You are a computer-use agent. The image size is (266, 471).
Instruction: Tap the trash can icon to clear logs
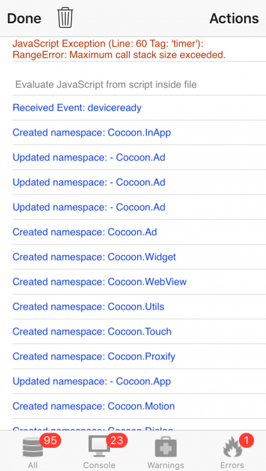tap(65, 18)
